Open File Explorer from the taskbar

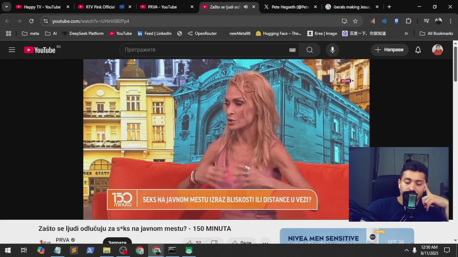(107, 250)
